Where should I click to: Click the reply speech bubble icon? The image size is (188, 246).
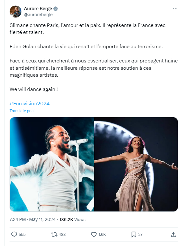point(14,234)
